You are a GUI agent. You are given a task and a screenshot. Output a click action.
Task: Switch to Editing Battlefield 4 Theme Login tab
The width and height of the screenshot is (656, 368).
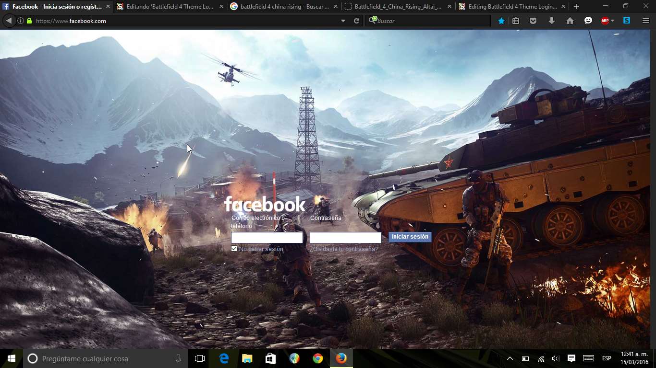512,7
